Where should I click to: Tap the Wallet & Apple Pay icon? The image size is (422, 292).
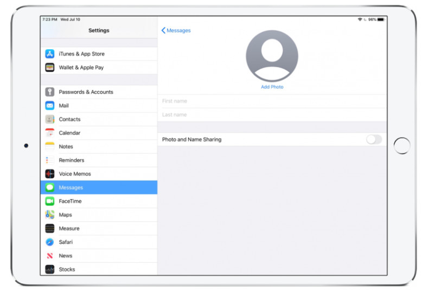point(50,68)
